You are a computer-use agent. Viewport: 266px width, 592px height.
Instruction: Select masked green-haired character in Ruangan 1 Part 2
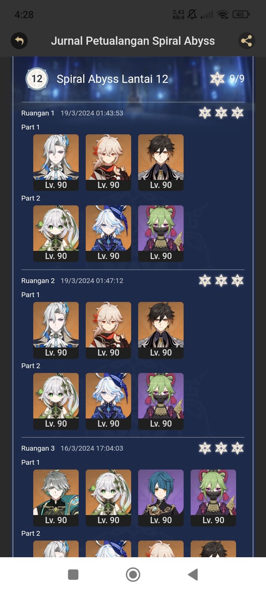click(161, 233)
